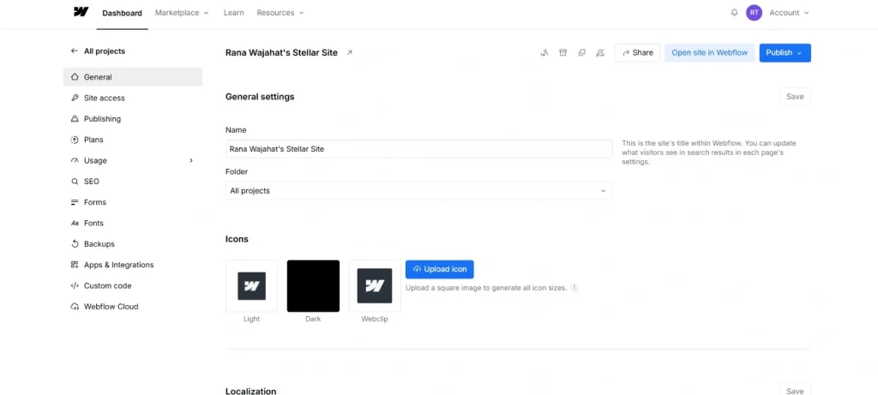Screen dimensions: 878x395
Task: Open the Marketplace dropdown menu
Action: tap(182, 12)
